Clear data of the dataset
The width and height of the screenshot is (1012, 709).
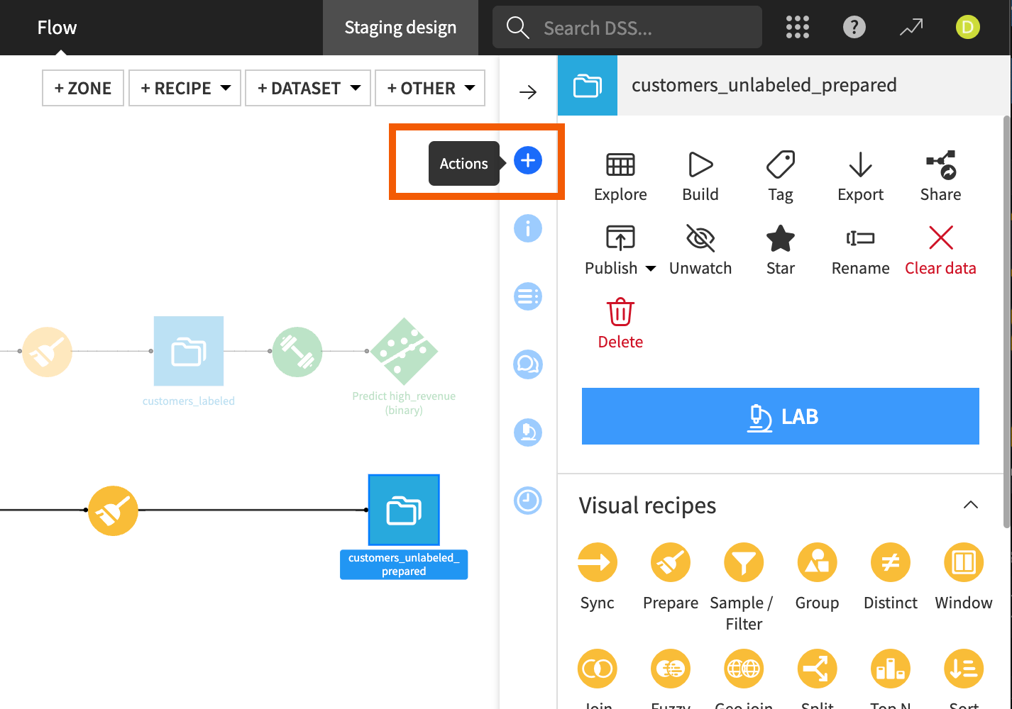(x=940, y=250)
